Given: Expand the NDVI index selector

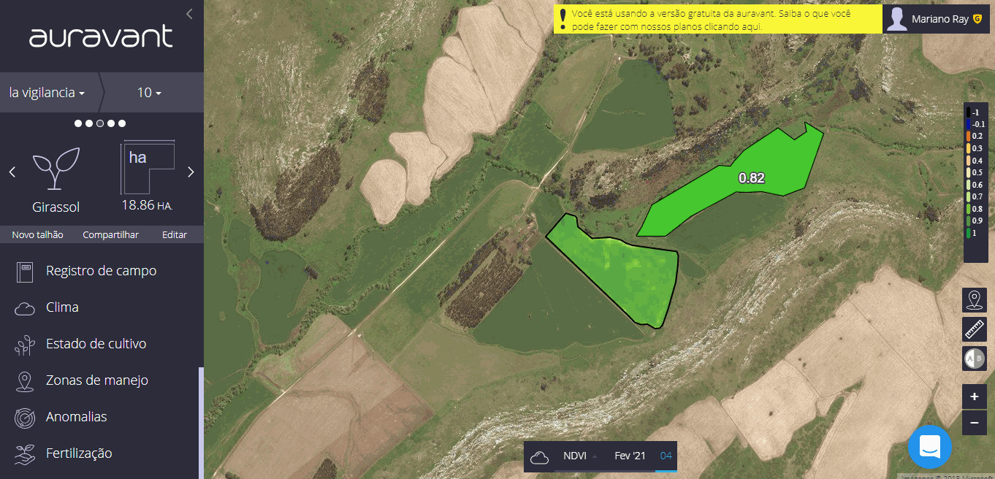Looking at the screenshot, I should (x=579, y=456).
